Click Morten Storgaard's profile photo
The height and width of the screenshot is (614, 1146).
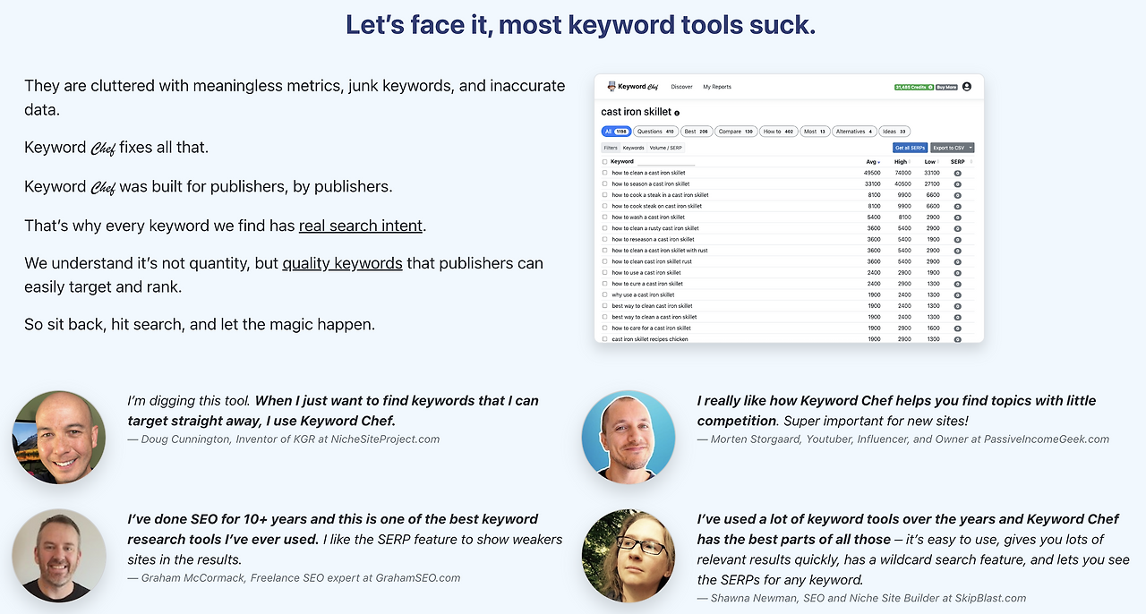point(629,437)
